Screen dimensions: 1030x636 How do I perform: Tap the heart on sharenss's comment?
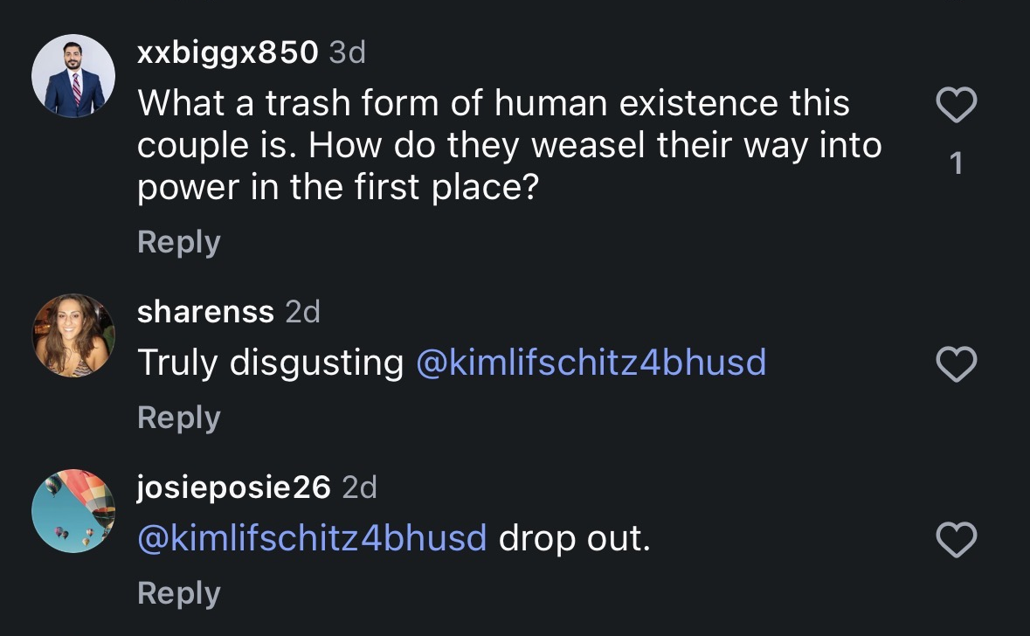(957, 364)
